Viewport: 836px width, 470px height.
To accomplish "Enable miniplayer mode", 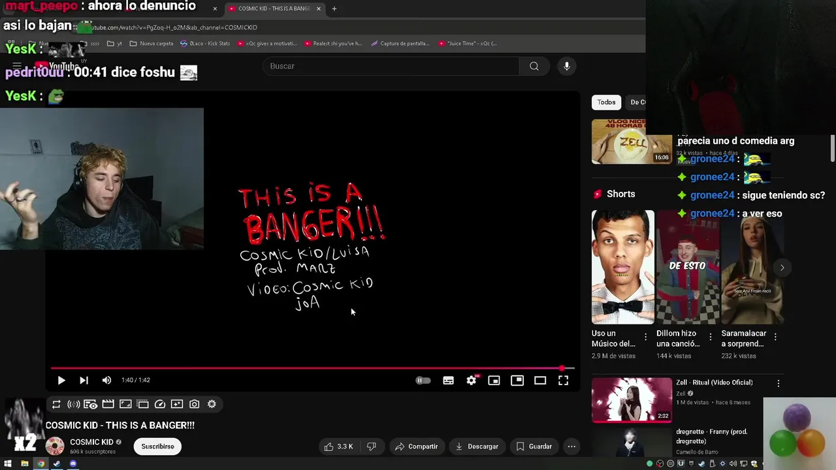I will (x=494, y=381).
